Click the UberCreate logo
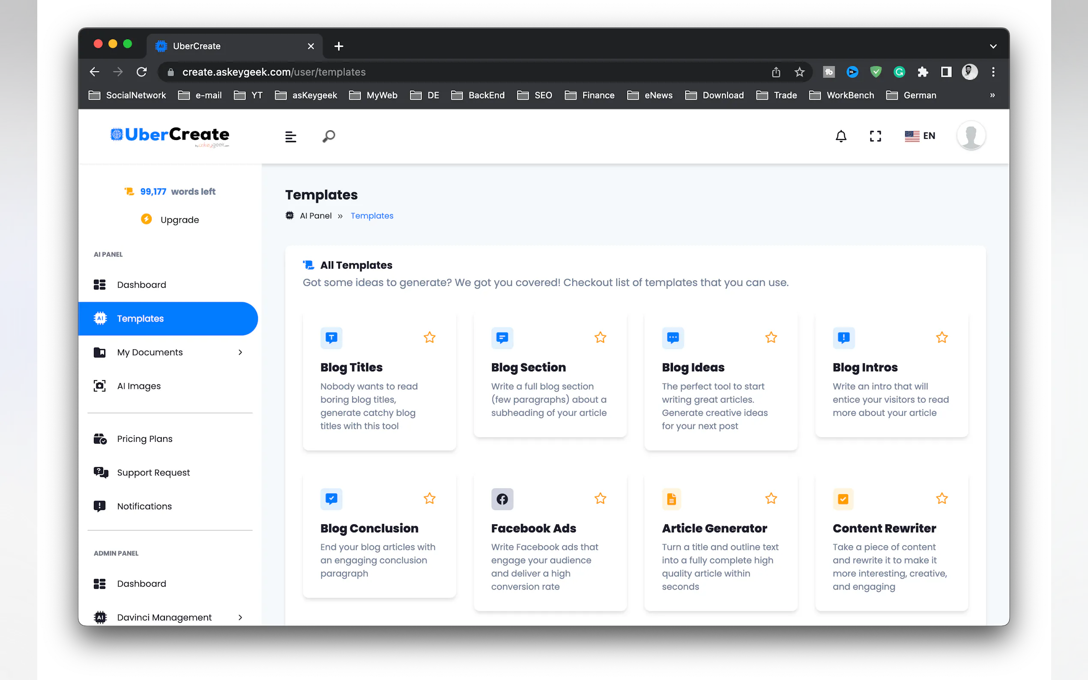1088x680 pixels. click(169, 135)
